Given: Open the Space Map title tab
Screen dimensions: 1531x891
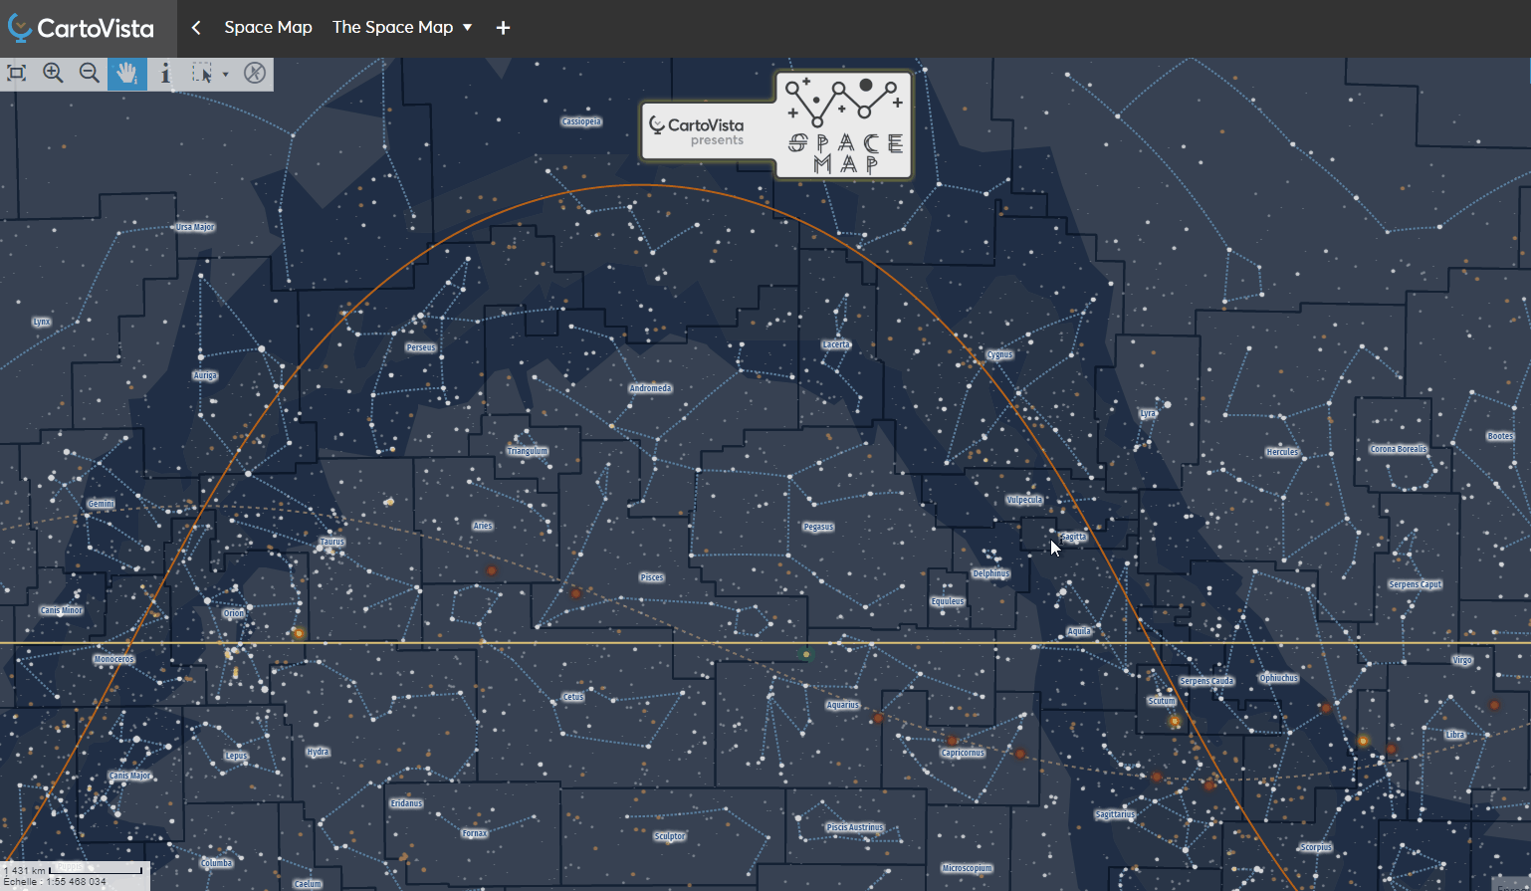Looking at the screenshot, I should 268,27.
